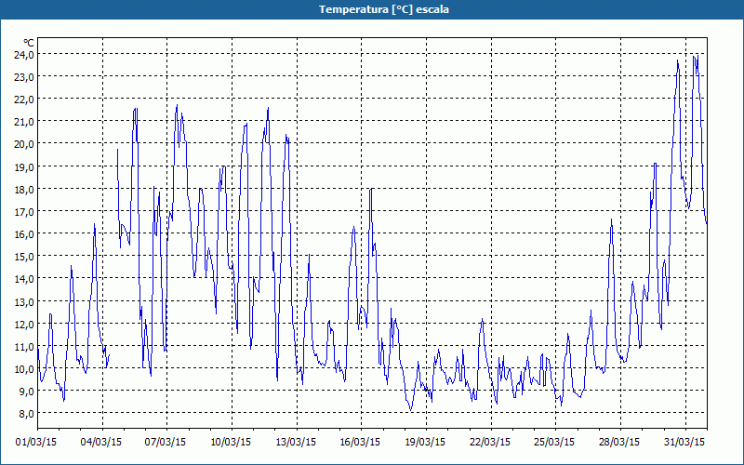
Task: Click the 13,0 y-axis label
Action: [23, 301]
